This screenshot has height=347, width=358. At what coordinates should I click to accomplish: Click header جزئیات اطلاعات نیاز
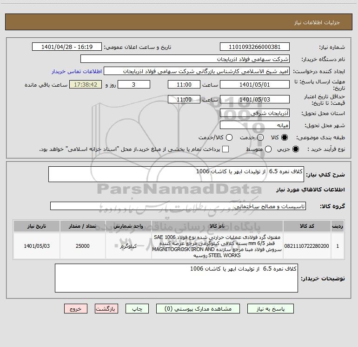[x=317, y=22]
